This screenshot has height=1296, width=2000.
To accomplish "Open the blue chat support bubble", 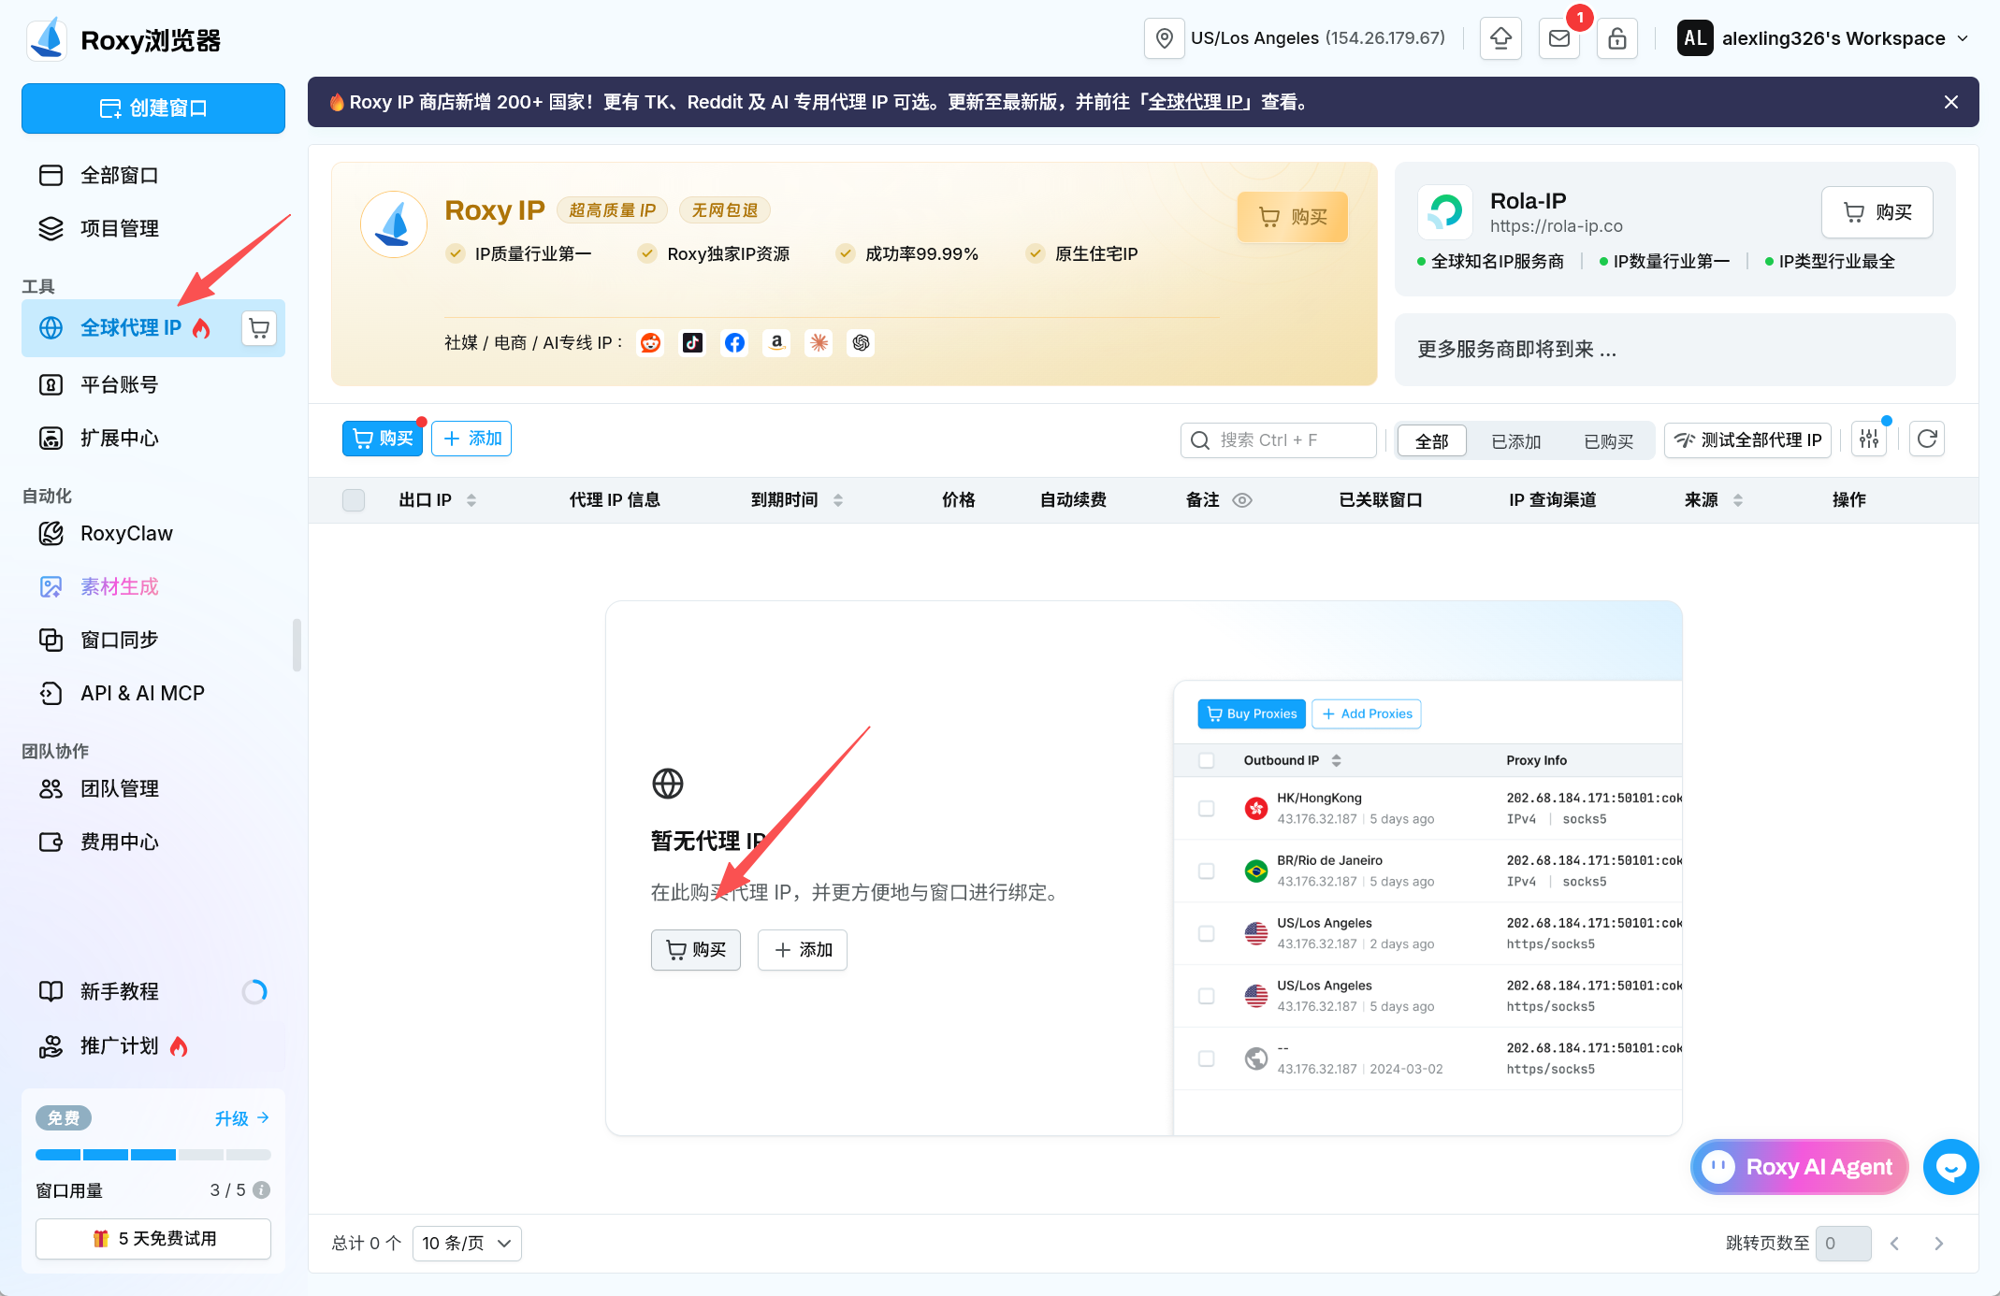I will 1950,1167.
